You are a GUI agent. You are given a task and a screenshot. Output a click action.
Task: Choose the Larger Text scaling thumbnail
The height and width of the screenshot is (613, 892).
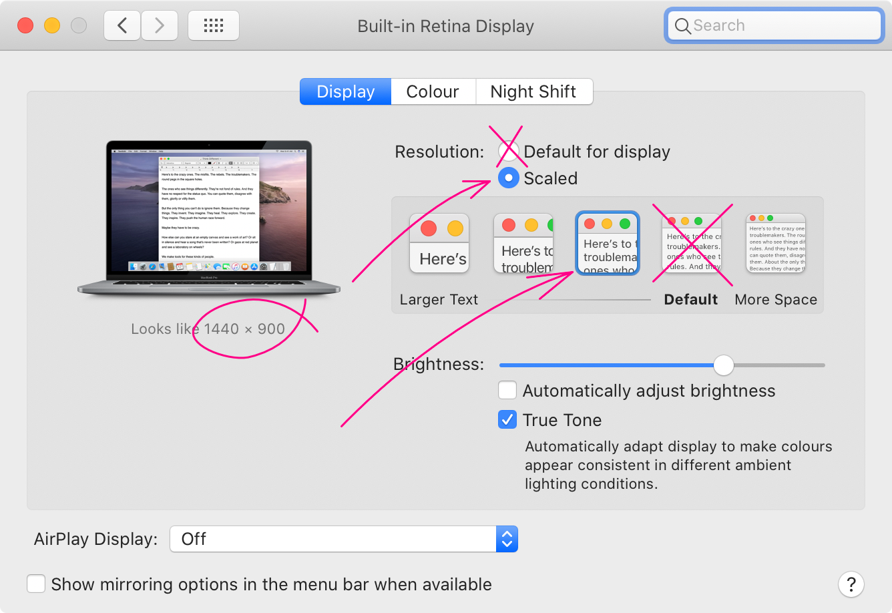439,244
